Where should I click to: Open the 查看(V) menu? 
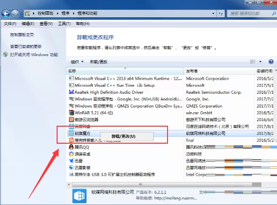[46, 24]
